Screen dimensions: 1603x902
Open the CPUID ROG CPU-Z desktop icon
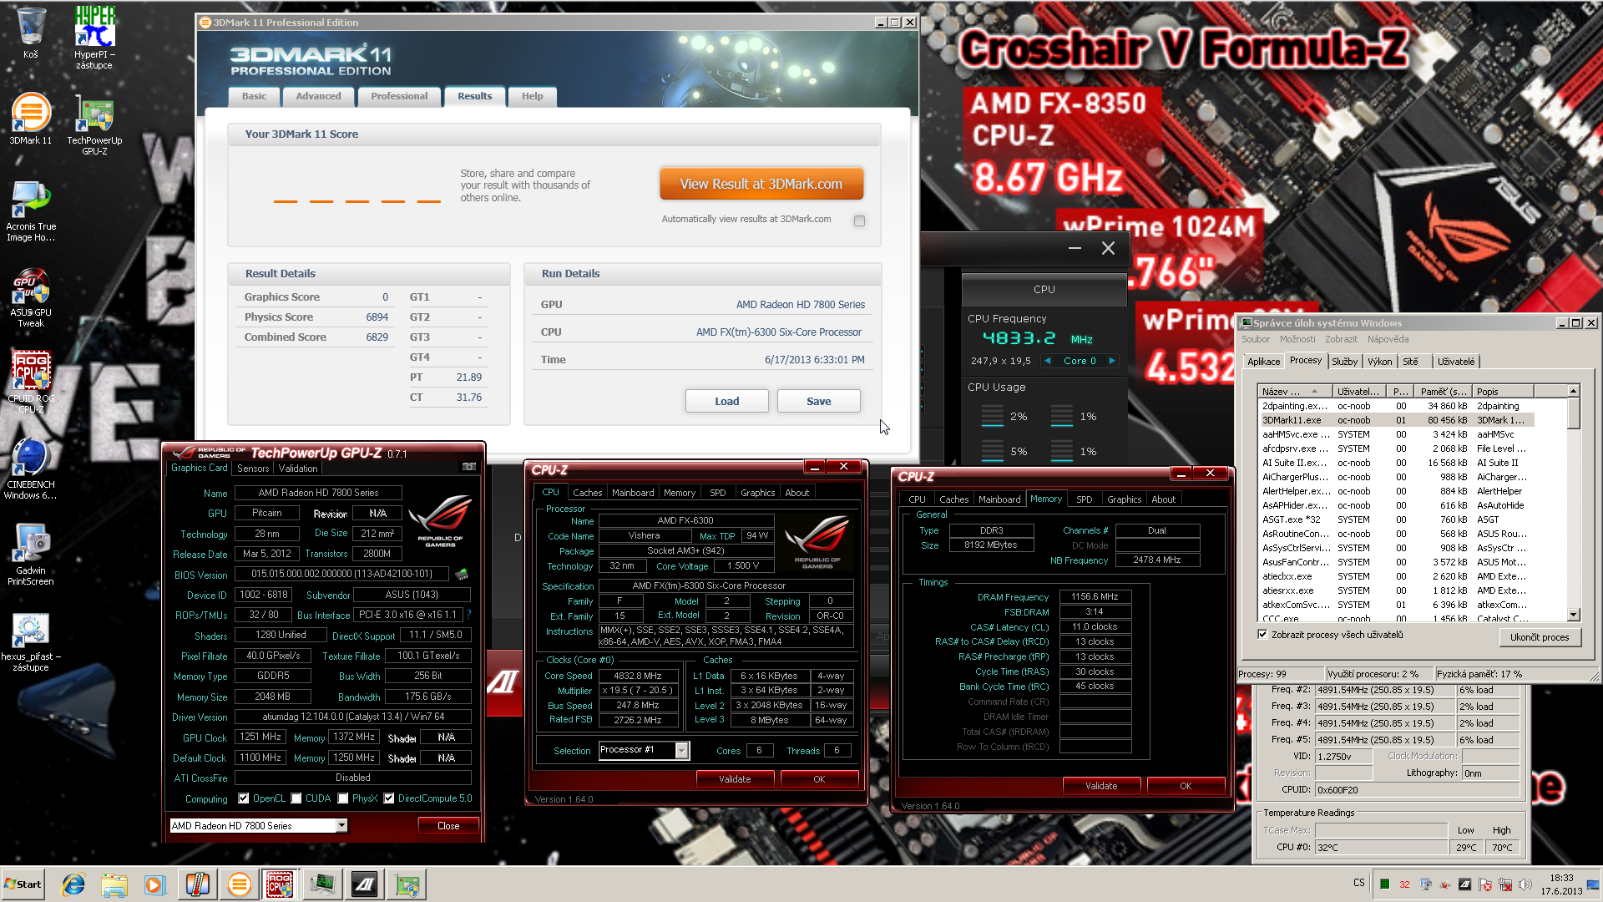coord(31,381)
